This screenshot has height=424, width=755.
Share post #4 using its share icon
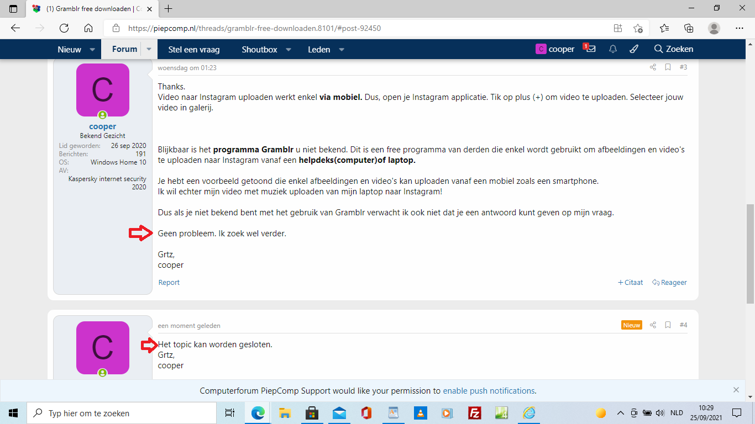click(653, 325)
